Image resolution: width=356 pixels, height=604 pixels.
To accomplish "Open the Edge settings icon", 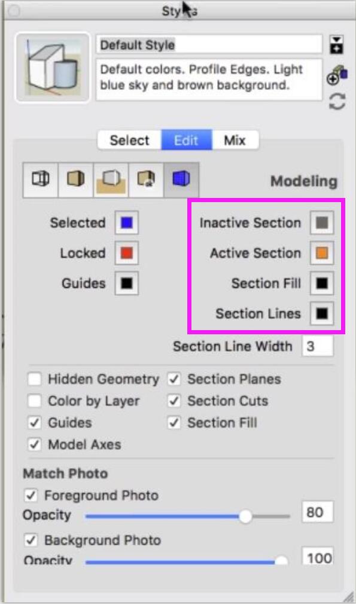I will 41,180.
